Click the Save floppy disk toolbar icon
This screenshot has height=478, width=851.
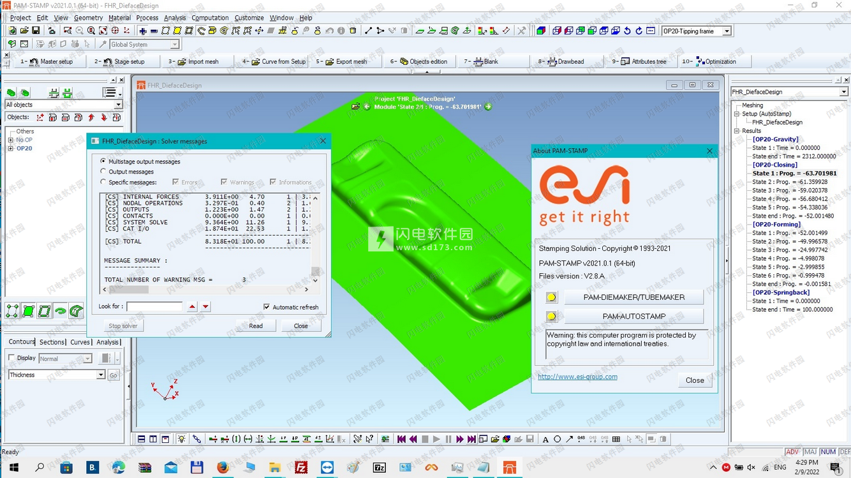(36, 31)
